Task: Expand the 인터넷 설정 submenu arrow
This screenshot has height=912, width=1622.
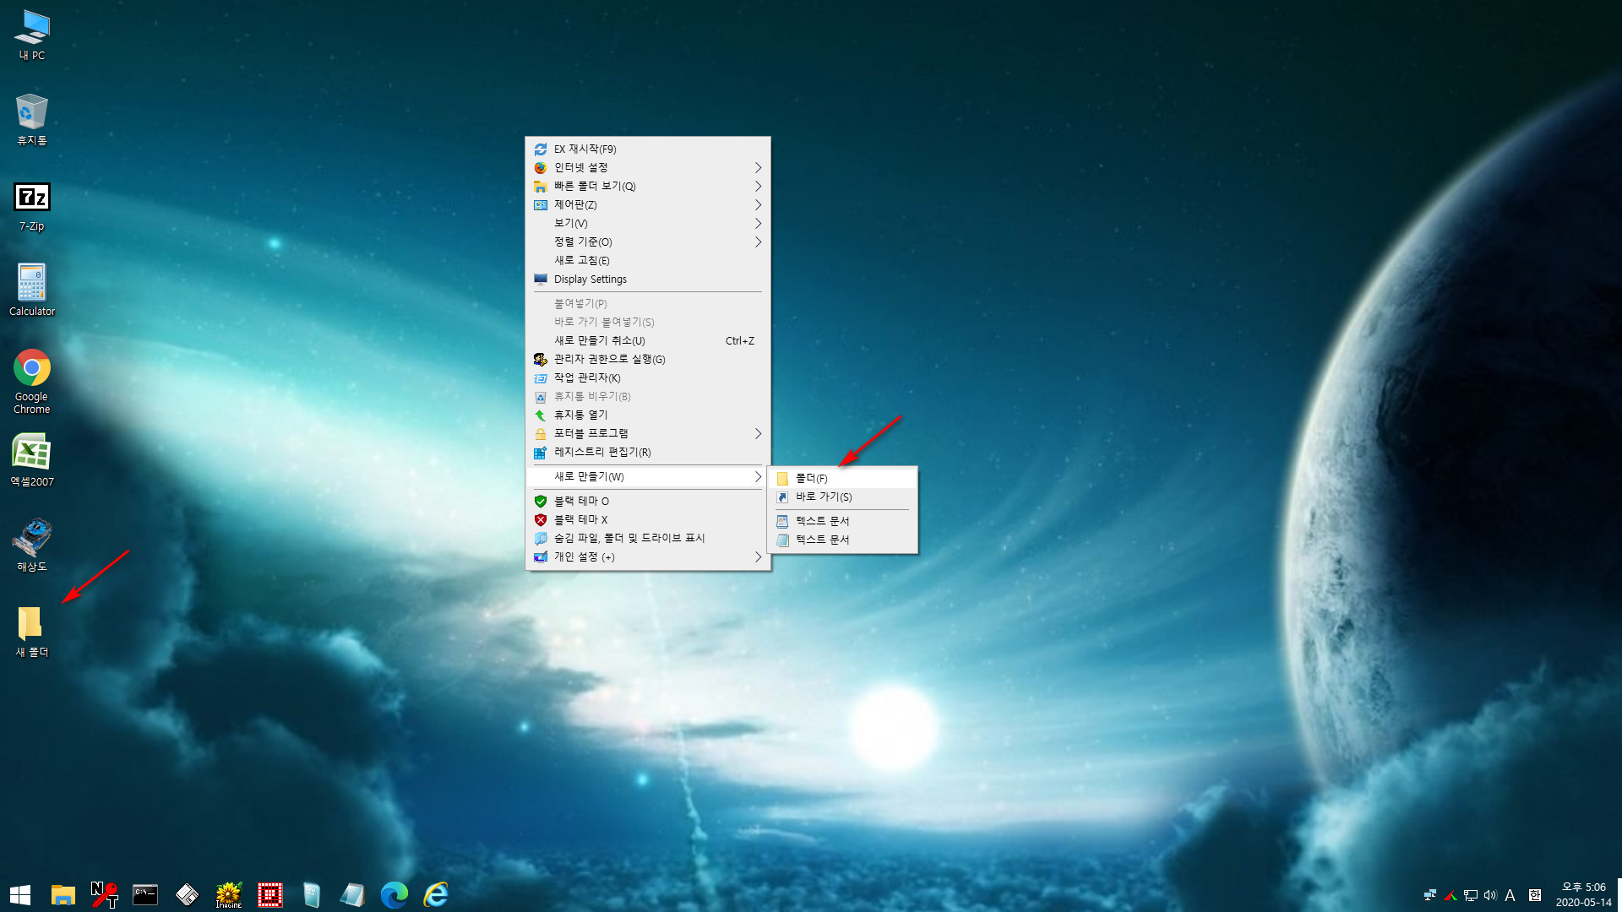Action: [x=758, y=167]
